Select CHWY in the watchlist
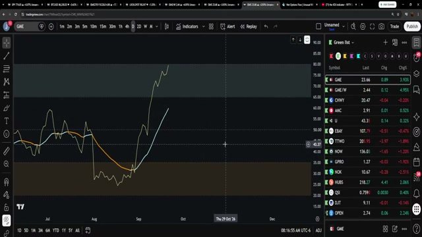Image resolution: width=422 pixels, height=237 pixels. (x=368, y=100)
